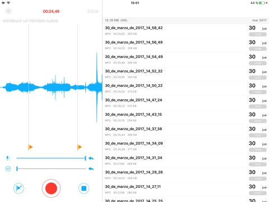Open the settings circle icon beside the timer
This screenshot has height=202, width=269.
8,11
